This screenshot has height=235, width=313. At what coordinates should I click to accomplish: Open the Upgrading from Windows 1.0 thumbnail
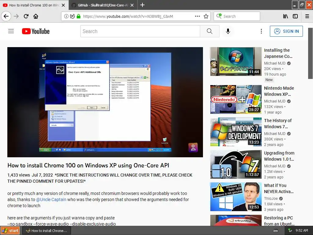click(x=236, y=164)
